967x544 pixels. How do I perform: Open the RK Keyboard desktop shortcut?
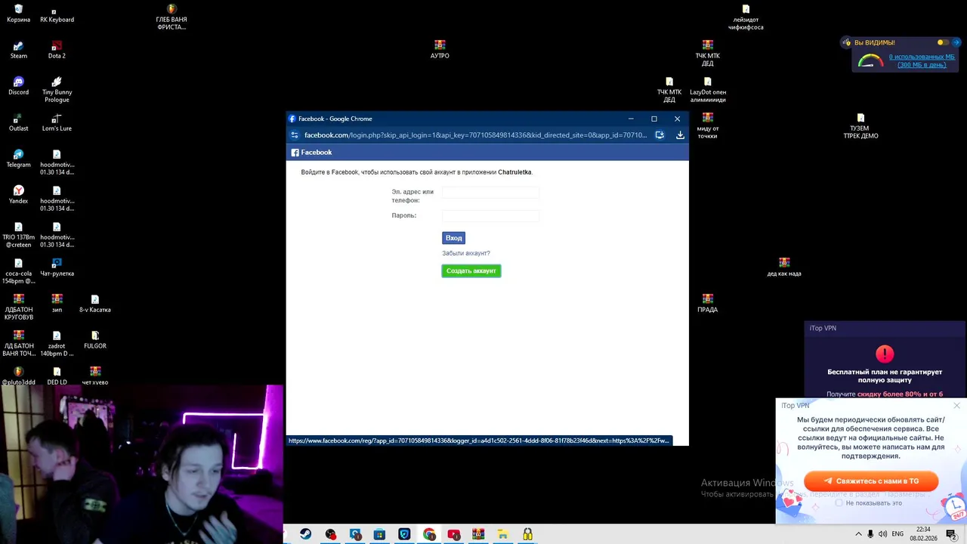coord(57,13)
